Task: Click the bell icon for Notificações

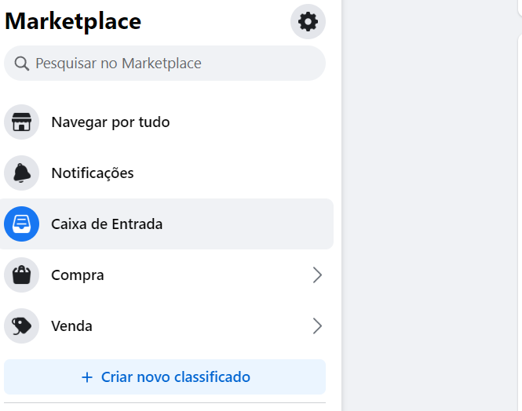Action: 22,173
